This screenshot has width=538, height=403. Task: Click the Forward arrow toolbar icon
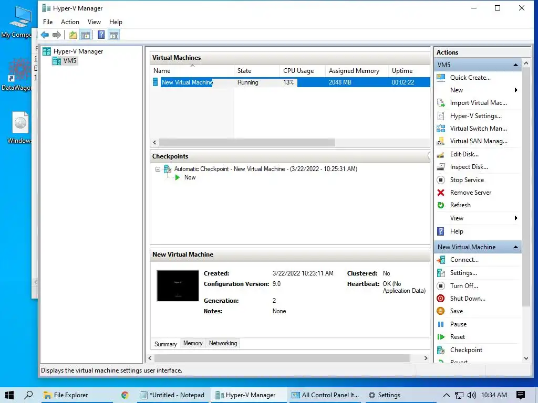[57, 35]
